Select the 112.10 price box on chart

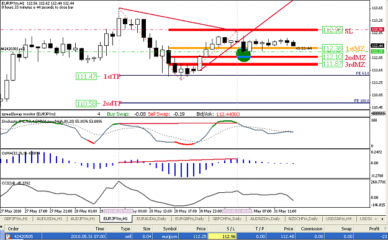[333, 57]
